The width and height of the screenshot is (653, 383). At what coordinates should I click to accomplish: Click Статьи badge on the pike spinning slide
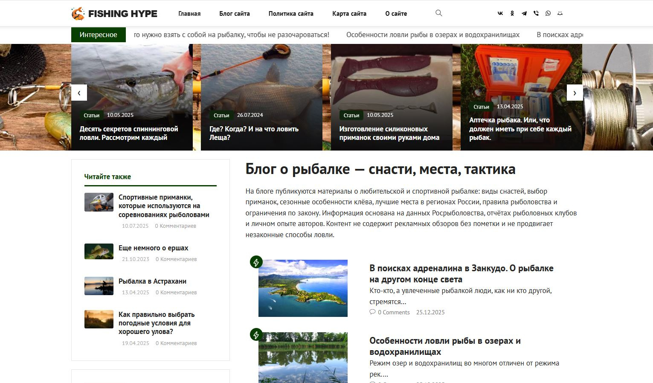click(x=91, y=115)
